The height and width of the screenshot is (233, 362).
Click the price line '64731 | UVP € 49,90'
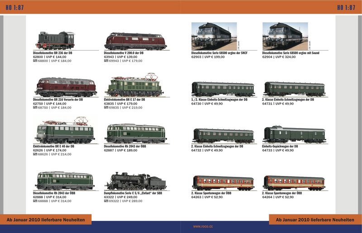click(x=278, y=104)
